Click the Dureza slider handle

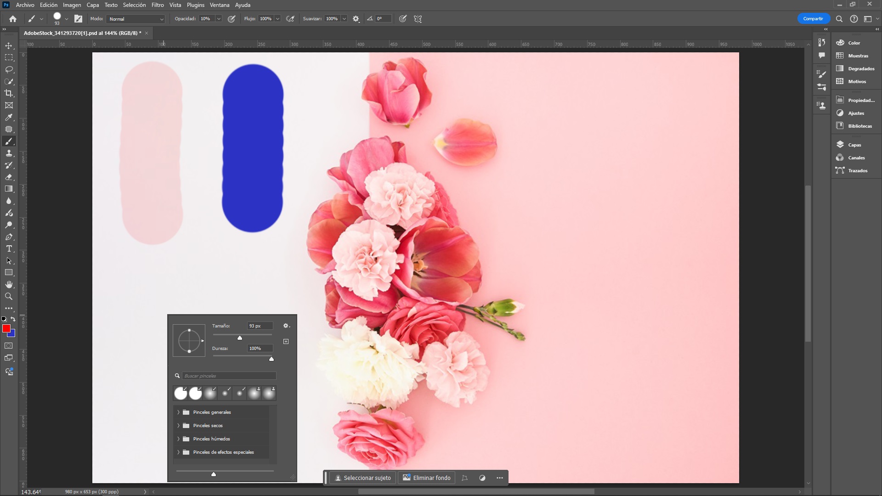271,359
